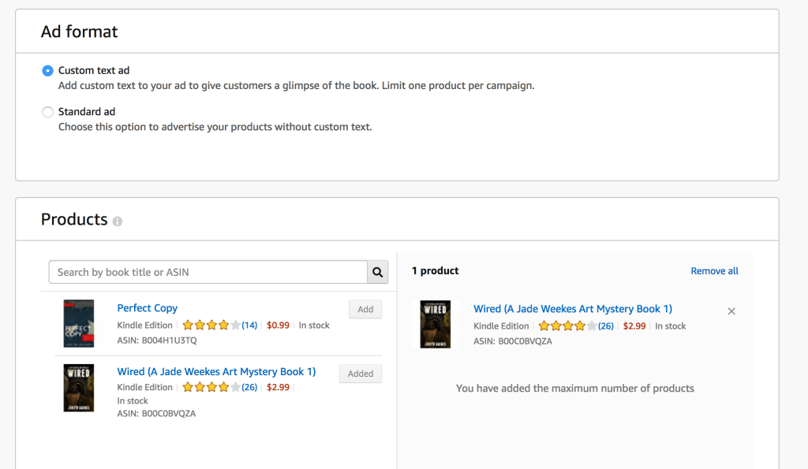
Task: Select the Custom text ad option
Action: pos(48,70)
